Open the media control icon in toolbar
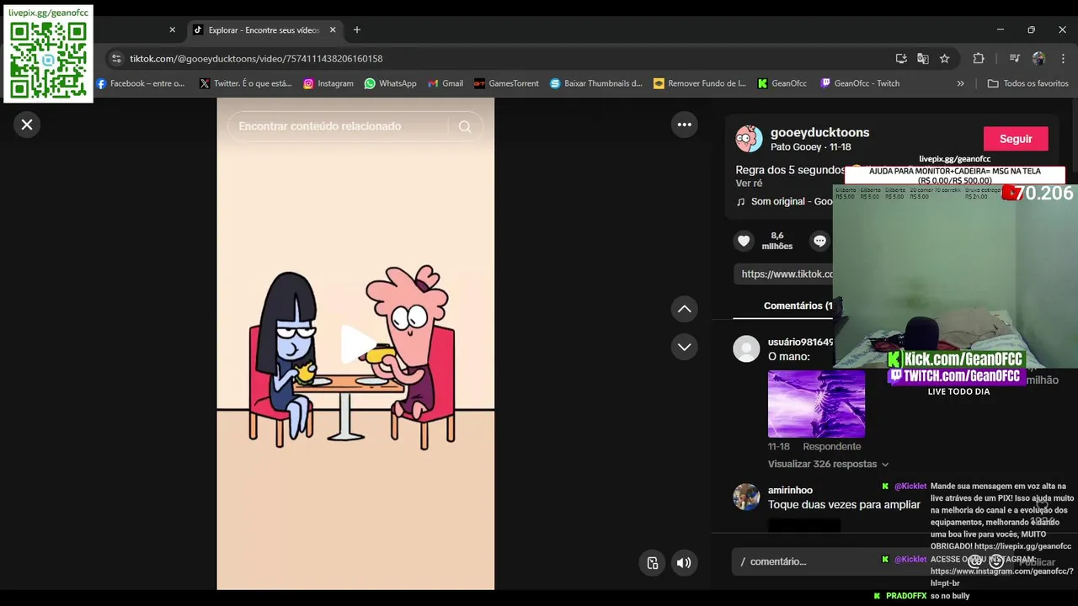 1014,59
